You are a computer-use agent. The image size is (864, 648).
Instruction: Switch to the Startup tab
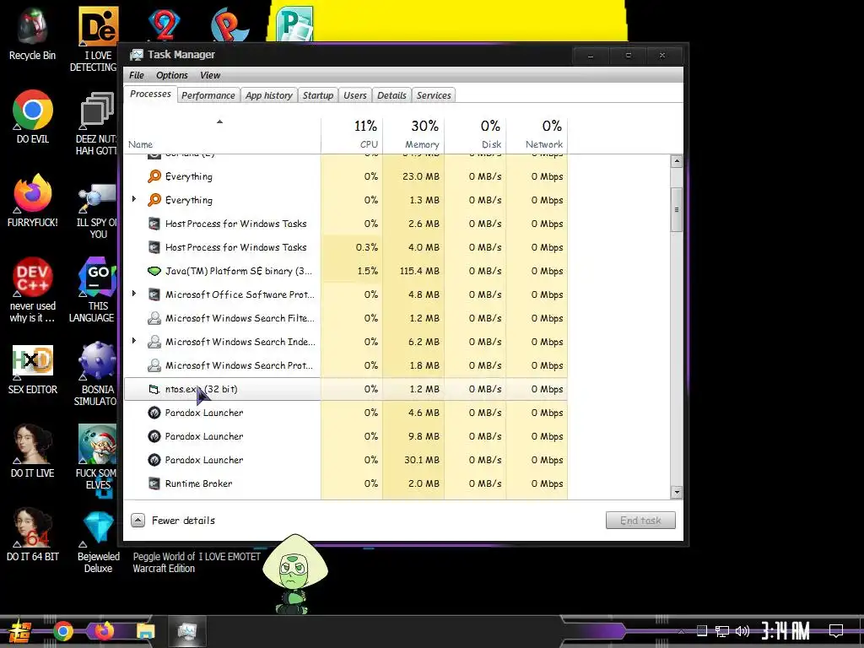tap(318, 95)
